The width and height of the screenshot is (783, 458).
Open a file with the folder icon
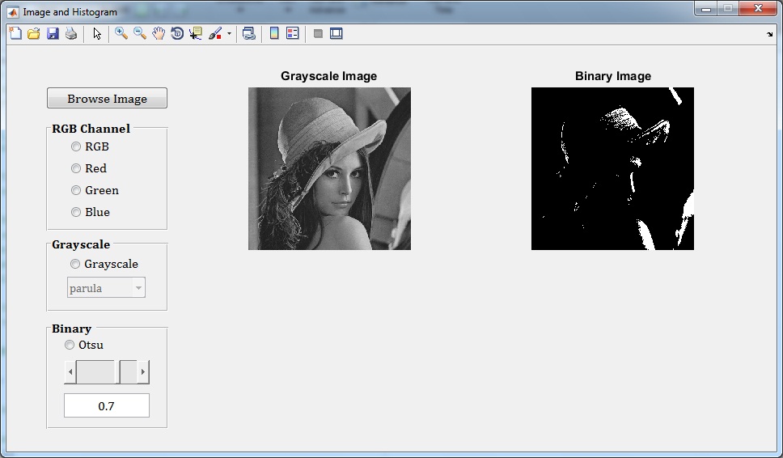point(34,33)
